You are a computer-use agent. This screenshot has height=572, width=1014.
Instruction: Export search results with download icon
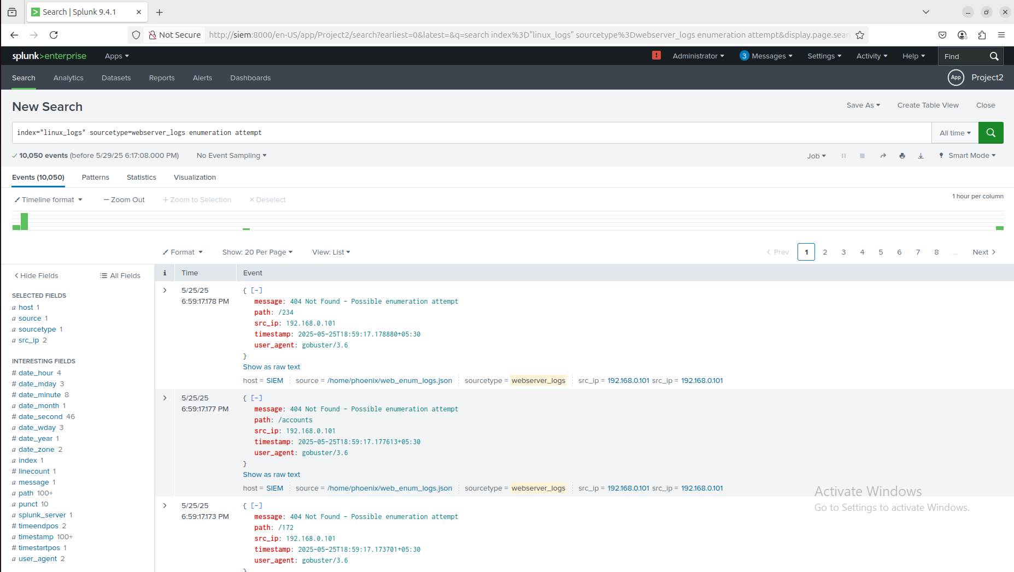(x=921, y=156)
